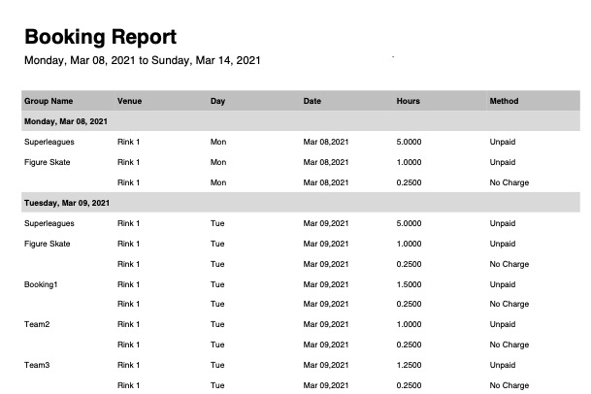Click the Date column header
The image size is (591, 394).
coord(312,101)
